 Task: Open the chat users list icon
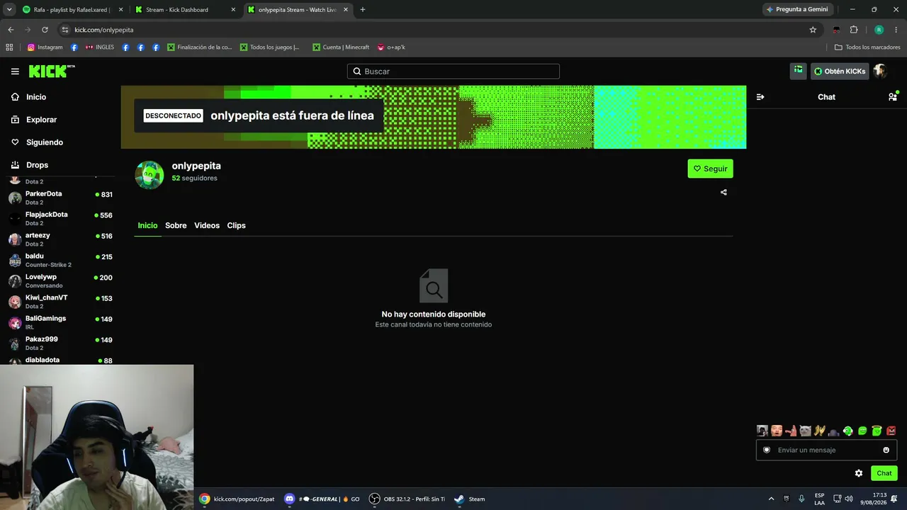(x=892, y=97)
